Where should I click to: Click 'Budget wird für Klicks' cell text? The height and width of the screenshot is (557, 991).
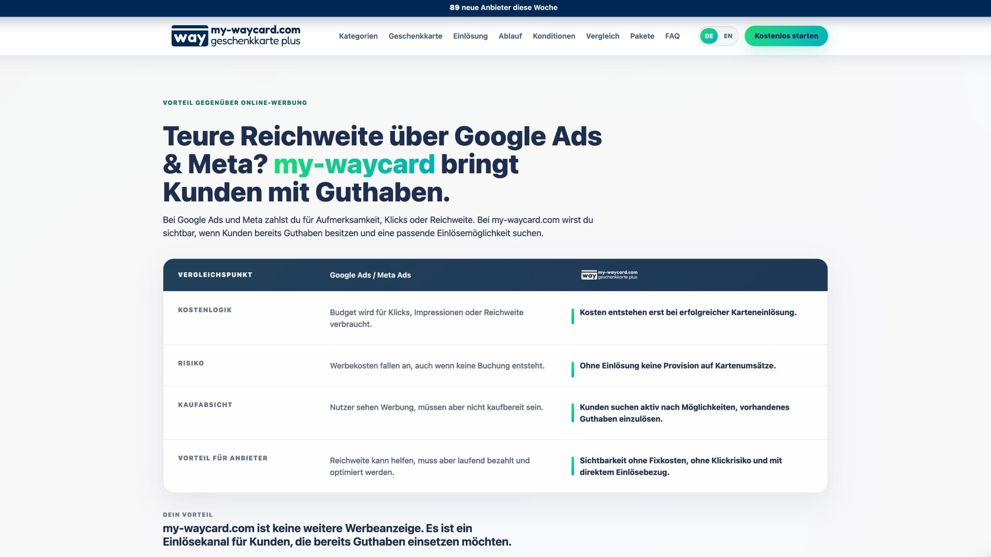[427, 318]
